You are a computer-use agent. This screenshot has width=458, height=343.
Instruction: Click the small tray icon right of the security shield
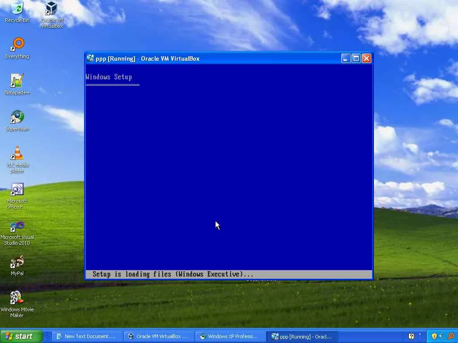pos(442,337)
